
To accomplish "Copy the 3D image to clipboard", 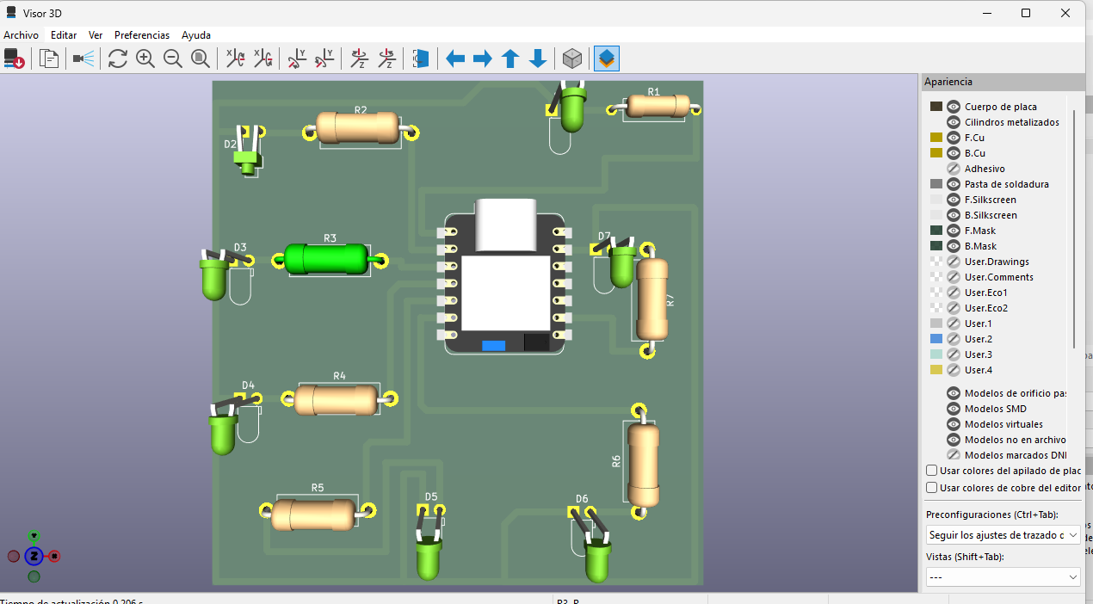I will coord(50,59).
